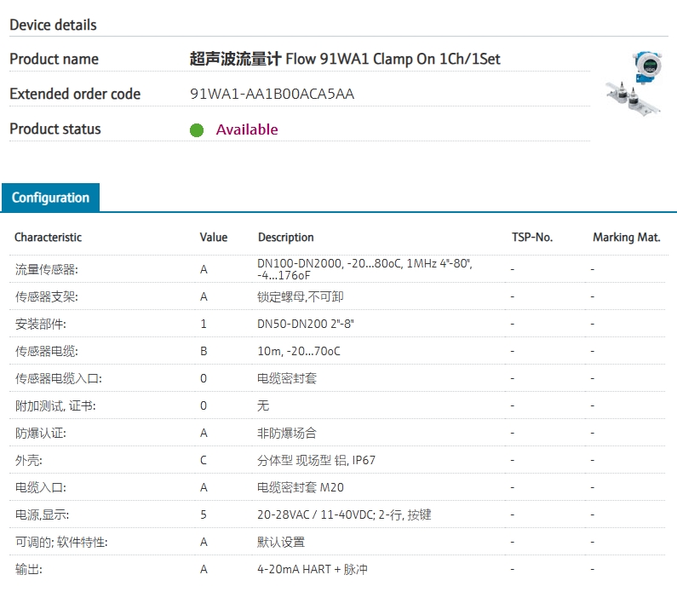Open the flowmeter product image thumbnail
This screenshot has width=677, height=592.
point(635,82)
